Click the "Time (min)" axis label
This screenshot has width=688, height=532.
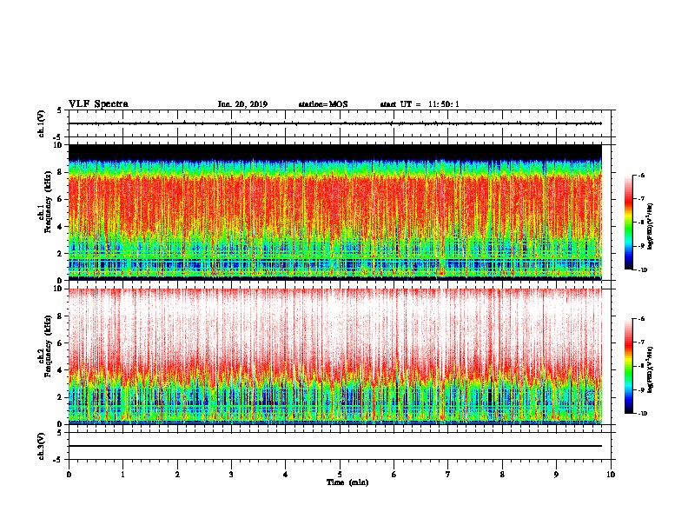347,482
